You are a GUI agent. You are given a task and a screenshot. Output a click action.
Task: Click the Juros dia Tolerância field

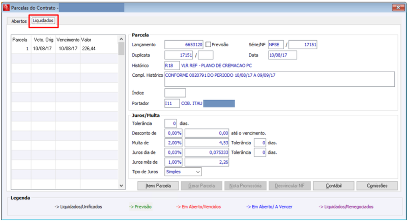(260, 152)
